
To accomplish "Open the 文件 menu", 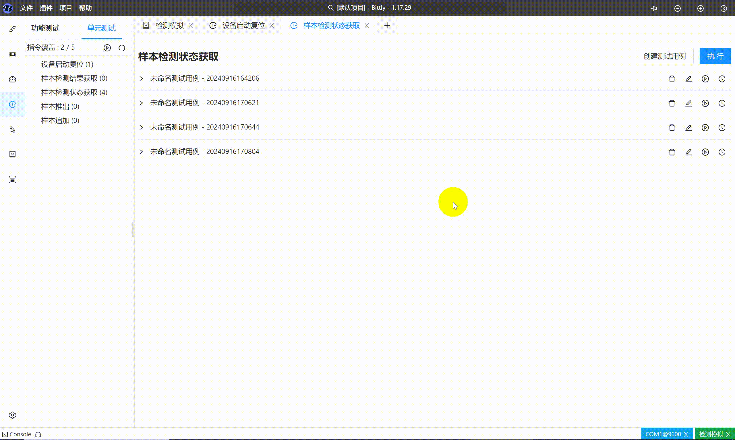I will click(x=26, y=8).
